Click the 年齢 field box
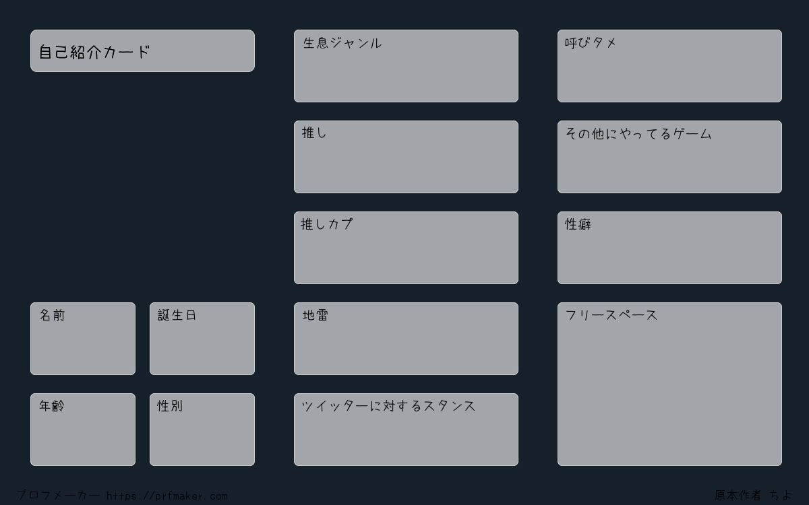 [x=83, y=430]
